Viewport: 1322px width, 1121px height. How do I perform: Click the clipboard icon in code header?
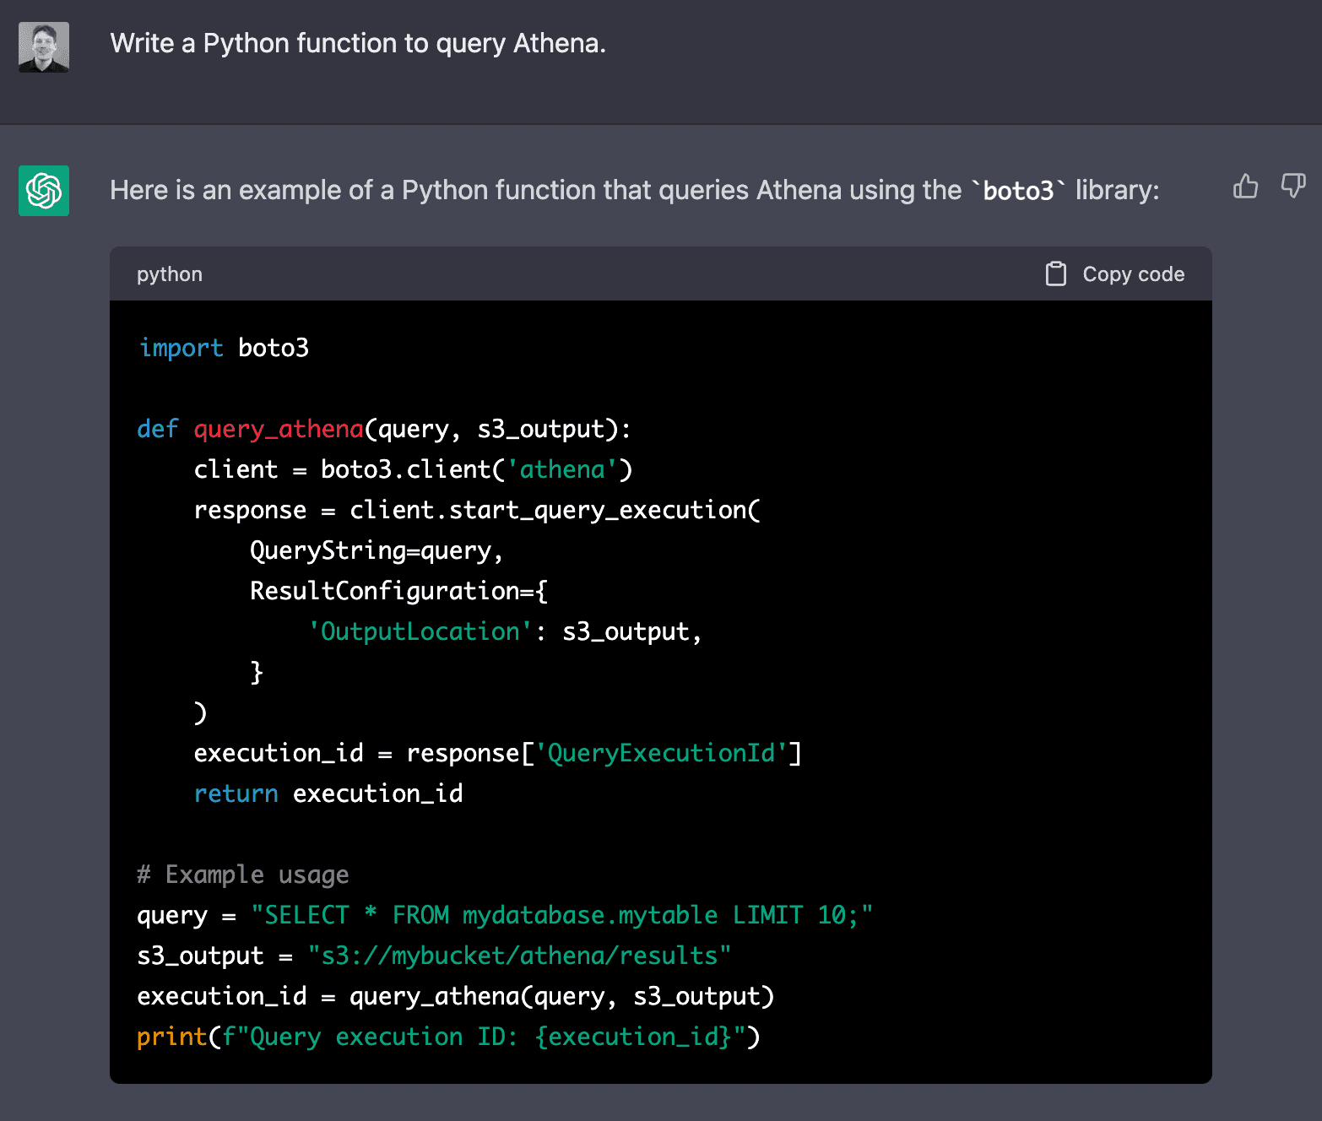pyautogui.click(x=1055, y=274)
